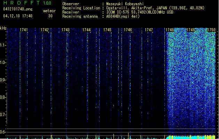Click the Receiver value ICOM IC-575 53.7492
Screen dimensions: 219x139
click(x=140, y=12)
